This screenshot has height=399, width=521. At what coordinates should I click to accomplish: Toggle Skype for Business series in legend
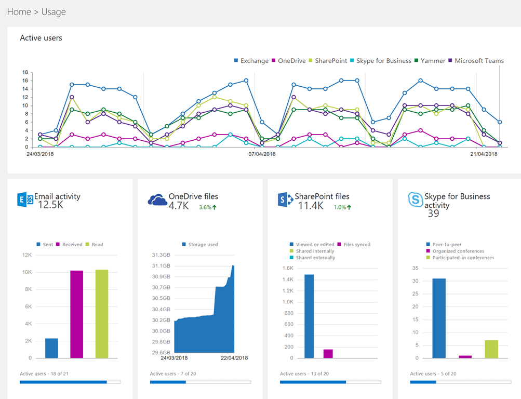(380, 61)
